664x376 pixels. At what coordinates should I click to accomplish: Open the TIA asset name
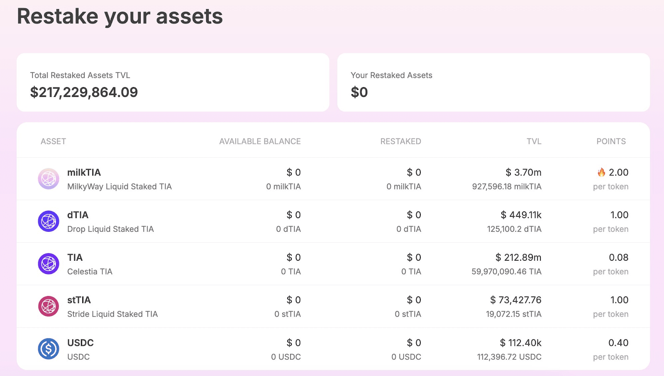[75, 257]
